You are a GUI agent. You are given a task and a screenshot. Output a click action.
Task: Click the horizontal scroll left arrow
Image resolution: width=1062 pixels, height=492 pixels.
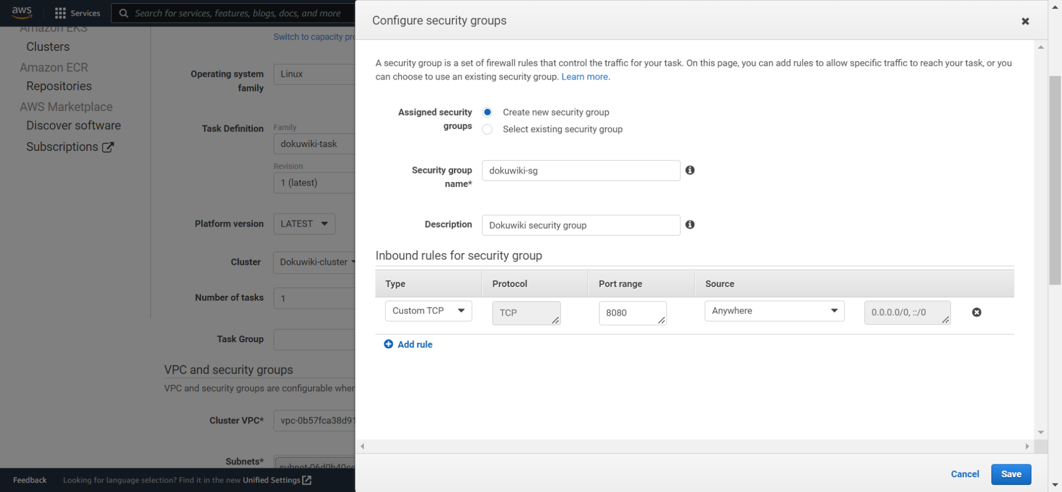362,446
